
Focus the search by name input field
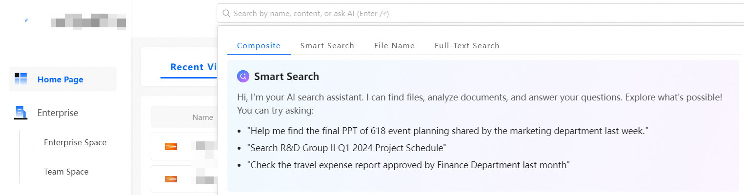[x=439, y=14]
